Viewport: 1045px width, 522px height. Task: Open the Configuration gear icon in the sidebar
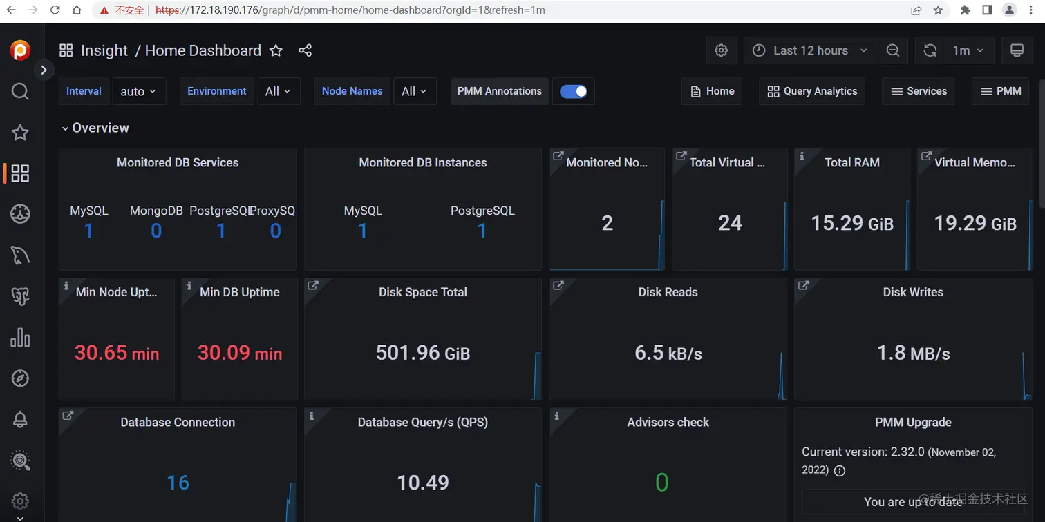(21, 501)
